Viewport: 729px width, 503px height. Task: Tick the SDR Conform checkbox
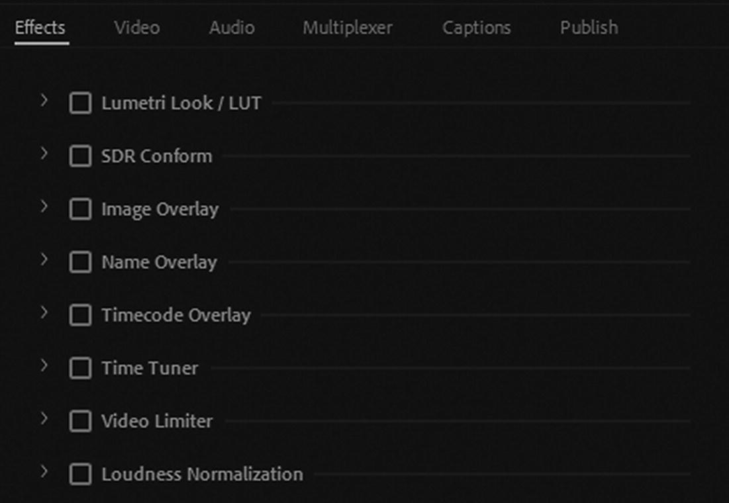80,156
